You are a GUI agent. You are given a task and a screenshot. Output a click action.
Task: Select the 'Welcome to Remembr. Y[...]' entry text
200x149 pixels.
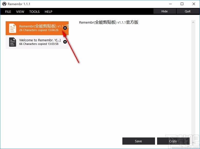point(40,40)
